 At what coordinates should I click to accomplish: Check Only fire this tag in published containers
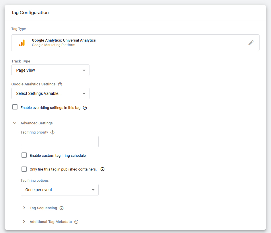tap(24, 169)
